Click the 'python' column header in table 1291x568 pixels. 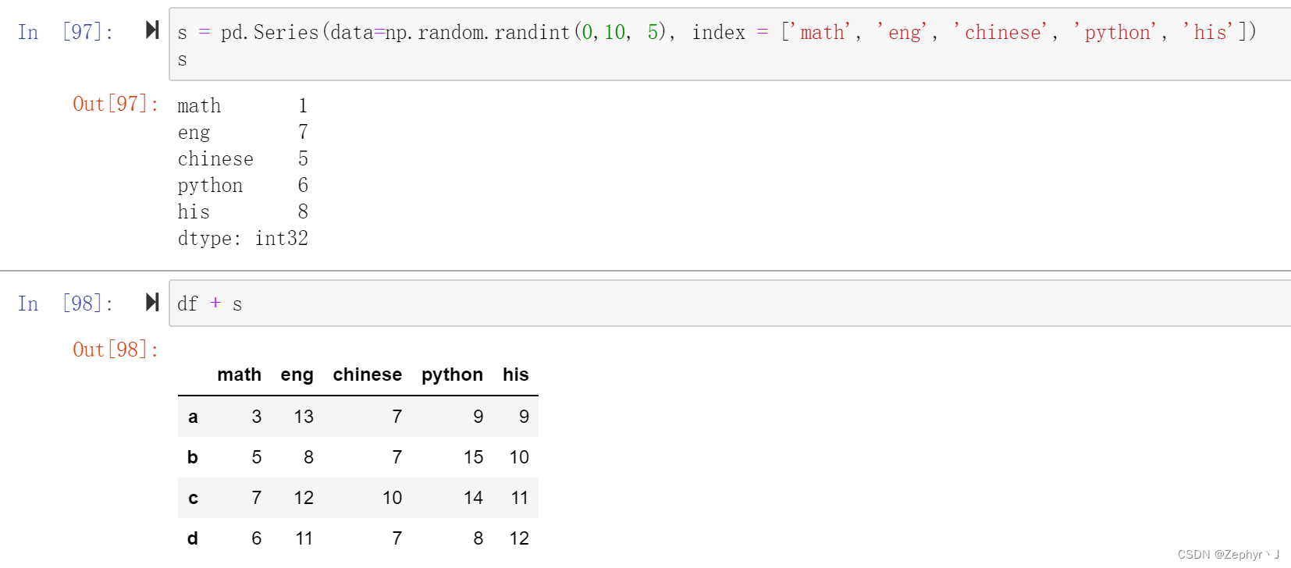[452, 375]
